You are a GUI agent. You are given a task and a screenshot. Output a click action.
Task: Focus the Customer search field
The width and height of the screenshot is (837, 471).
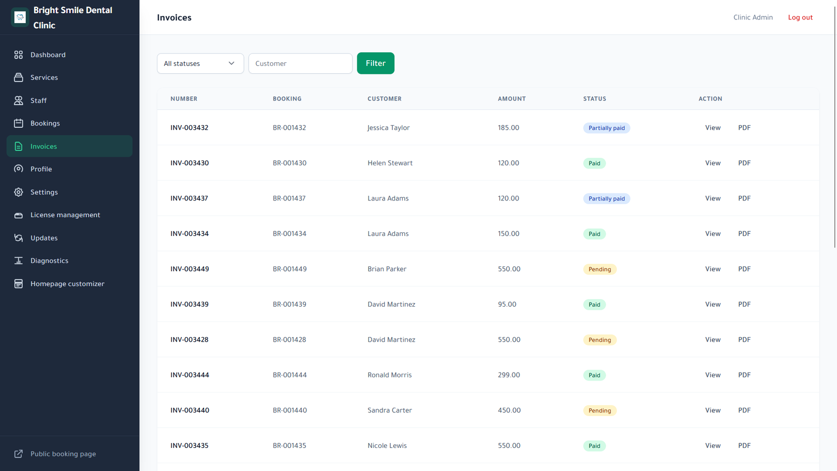(300, 63)
